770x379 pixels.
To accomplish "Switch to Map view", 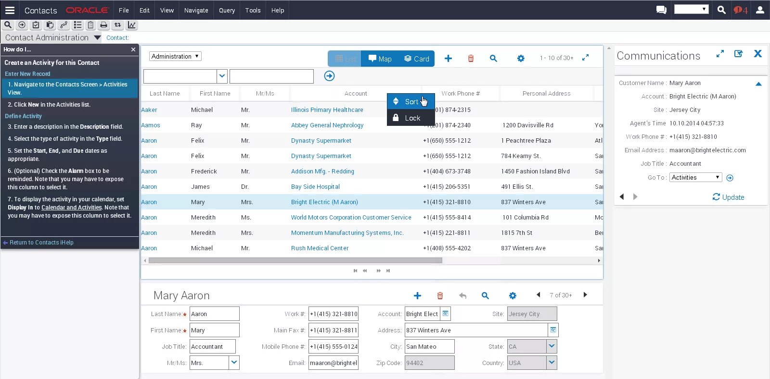I will (380, 59).
